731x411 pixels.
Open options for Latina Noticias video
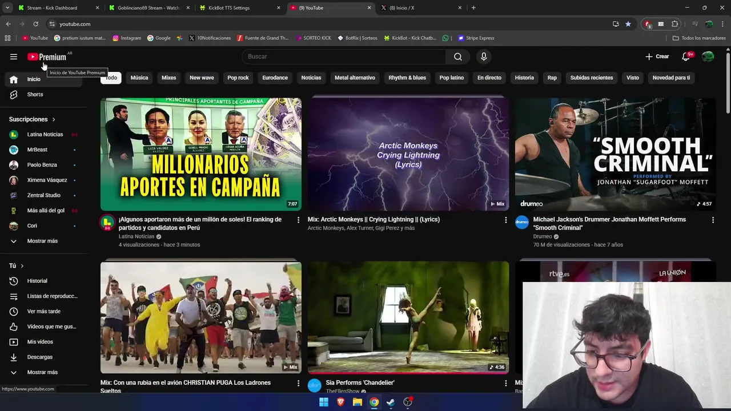(298, 220)
